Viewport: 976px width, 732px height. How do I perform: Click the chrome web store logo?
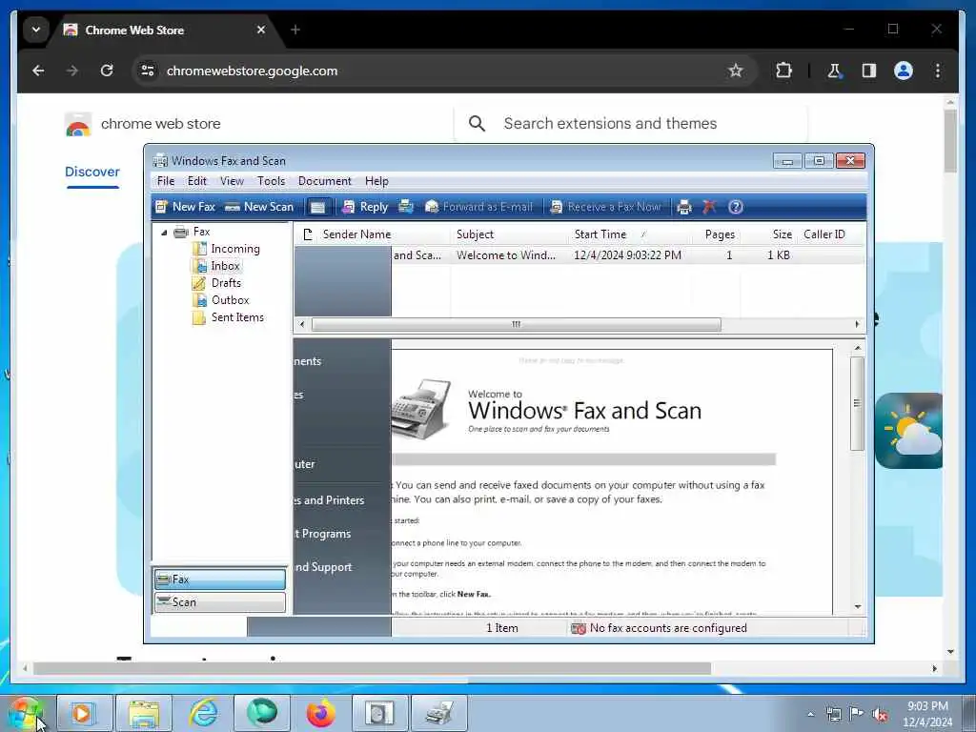[x=143, y=124]
